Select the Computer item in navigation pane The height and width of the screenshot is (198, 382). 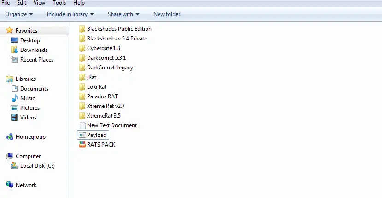pyautogui.click(x=28, y=156)
